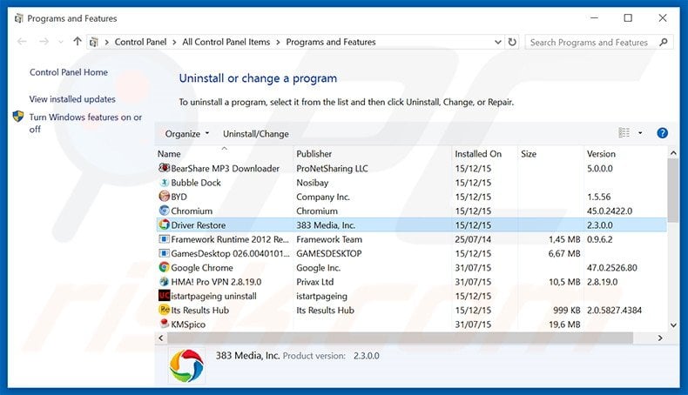Click Uninstall/Change in the toolbar

[x=256, y=134]
